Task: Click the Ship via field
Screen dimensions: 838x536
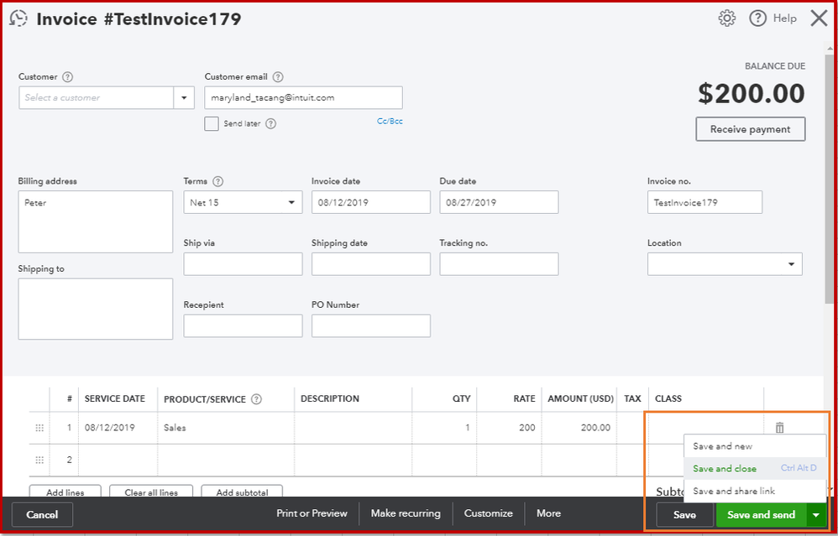Action: tap(243, 264)
